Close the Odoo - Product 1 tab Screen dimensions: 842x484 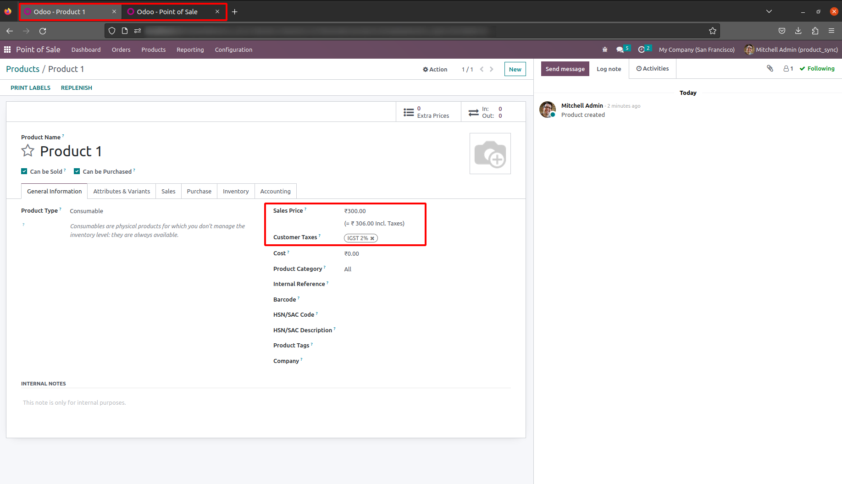(x=114, y=12)
